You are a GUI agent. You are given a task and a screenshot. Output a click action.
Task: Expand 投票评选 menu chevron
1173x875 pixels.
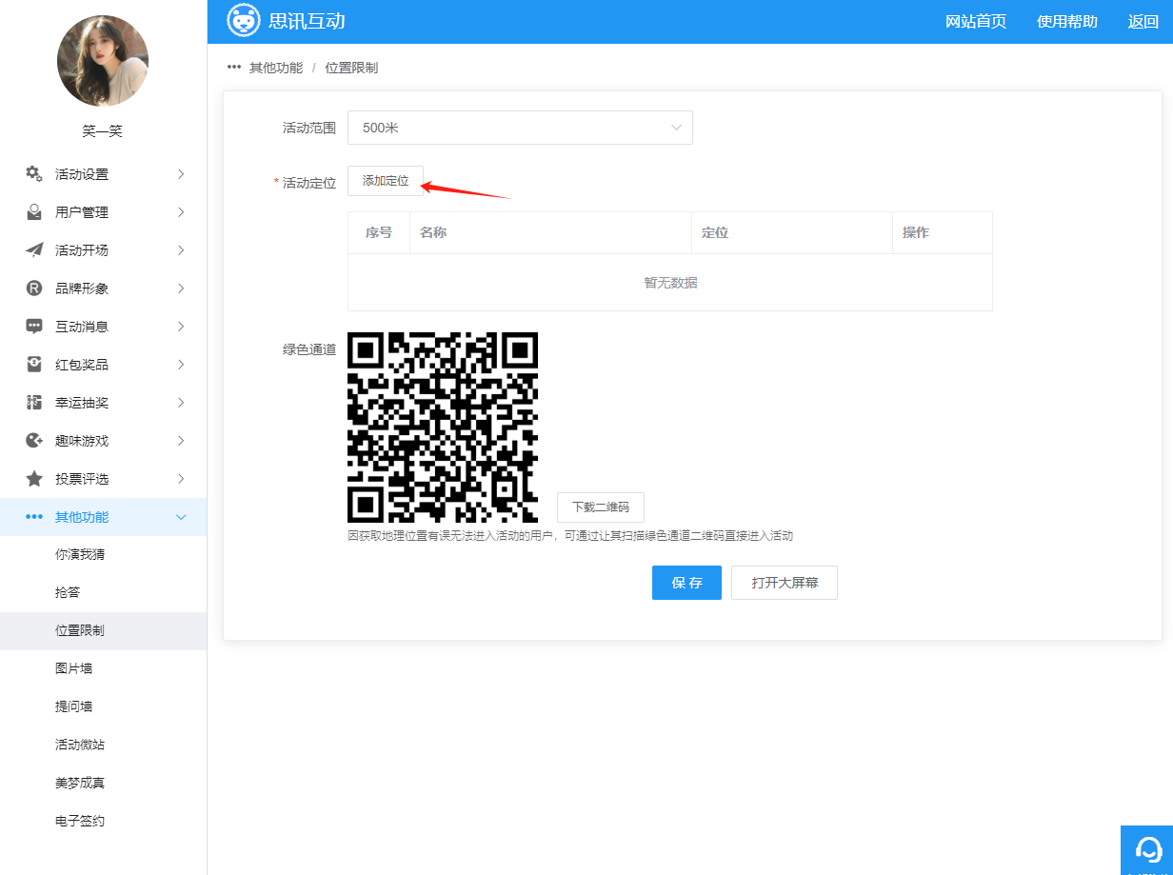[181, 479]
